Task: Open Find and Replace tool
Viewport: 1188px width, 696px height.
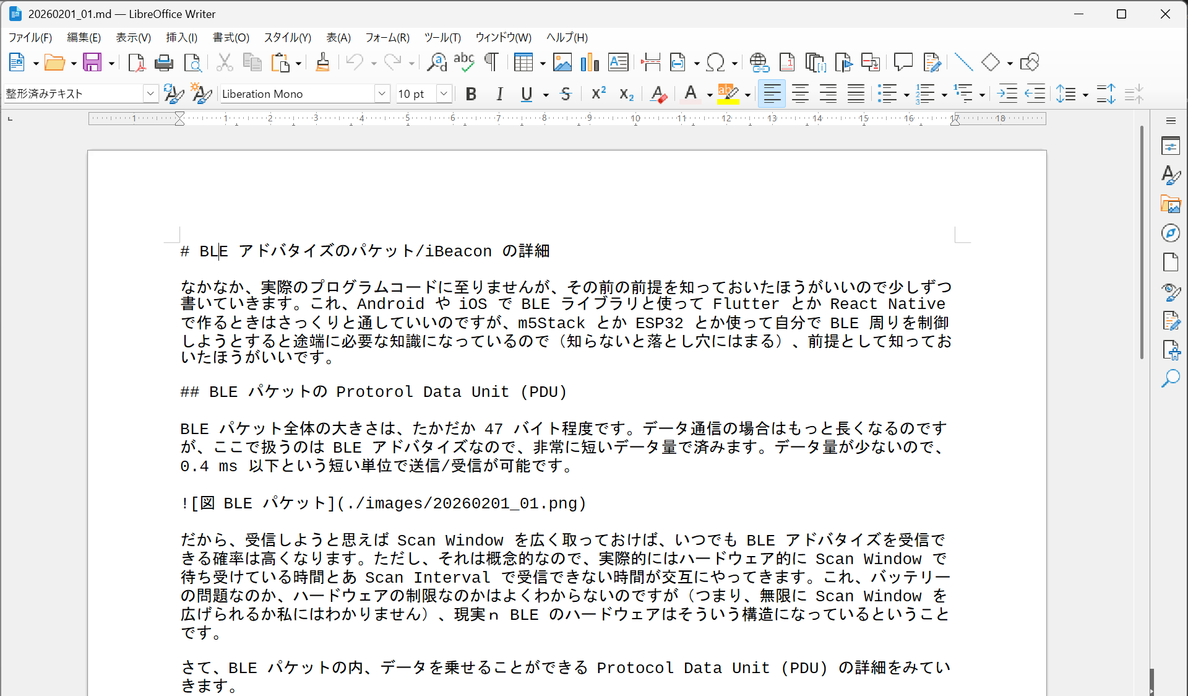Action: click(x=436, y=63)
